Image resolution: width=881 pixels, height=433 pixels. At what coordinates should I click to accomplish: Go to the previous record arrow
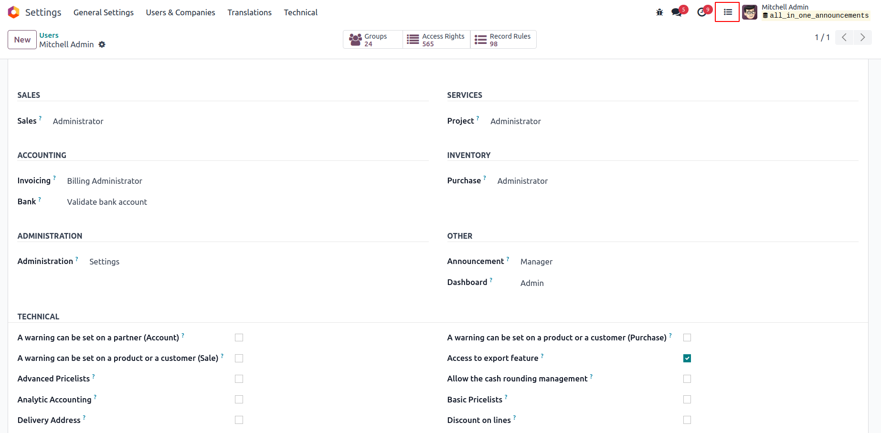(x=844, y=37)
